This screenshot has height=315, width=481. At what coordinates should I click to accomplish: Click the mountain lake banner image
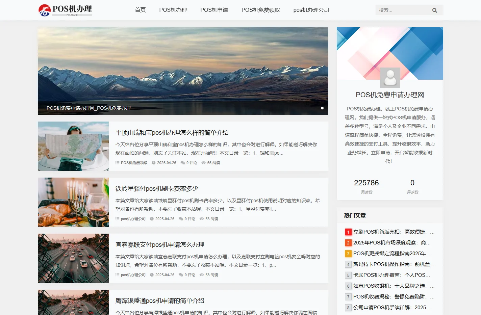pos(183,71)
